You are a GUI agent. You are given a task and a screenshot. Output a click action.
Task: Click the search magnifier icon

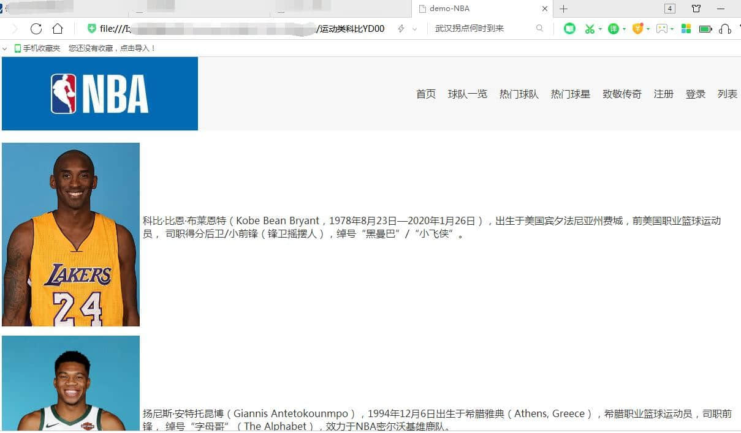click(539, 29)
